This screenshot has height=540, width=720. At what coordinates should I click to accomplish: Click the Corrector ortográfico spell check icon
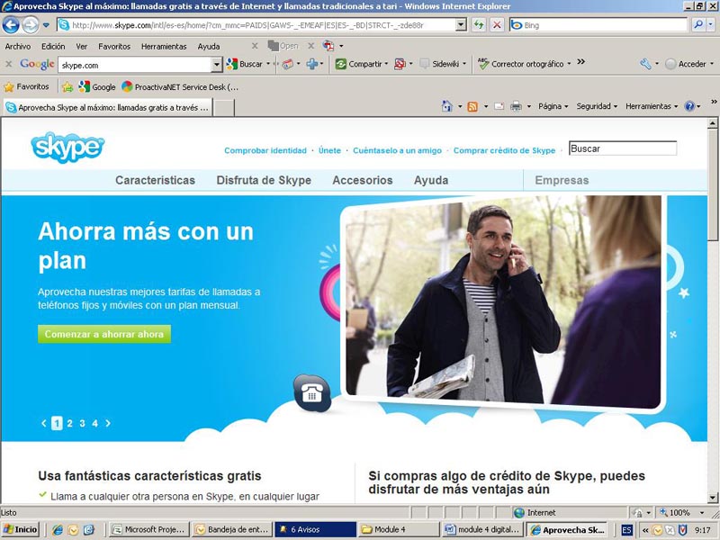(483, 64)
